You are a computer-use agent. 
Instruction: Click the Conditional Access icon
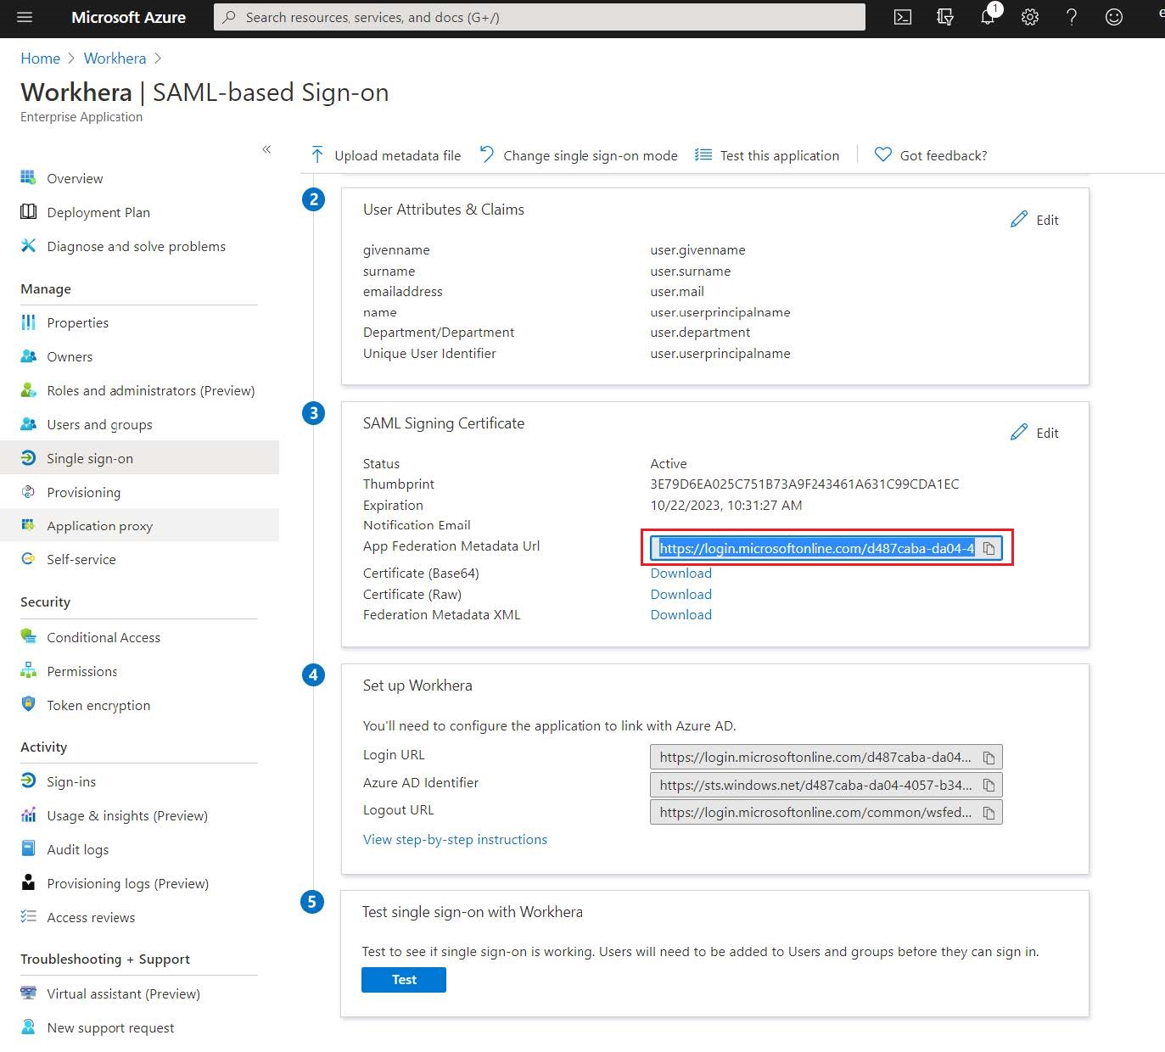coord(28,636)
